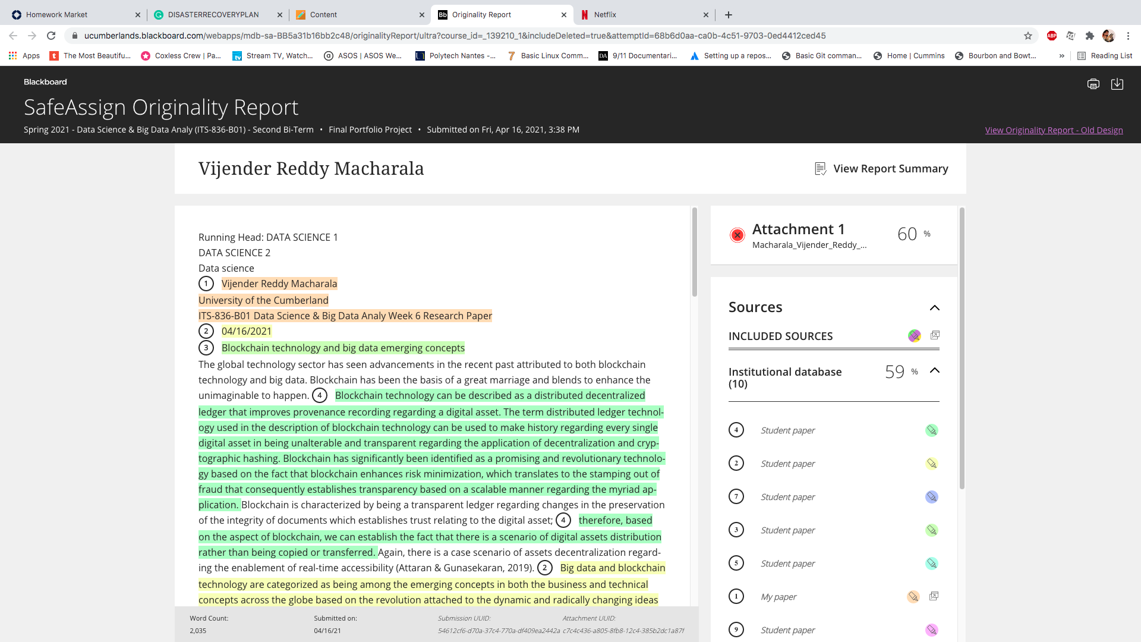Click source number 3 circle in sources list

[736, 530]
